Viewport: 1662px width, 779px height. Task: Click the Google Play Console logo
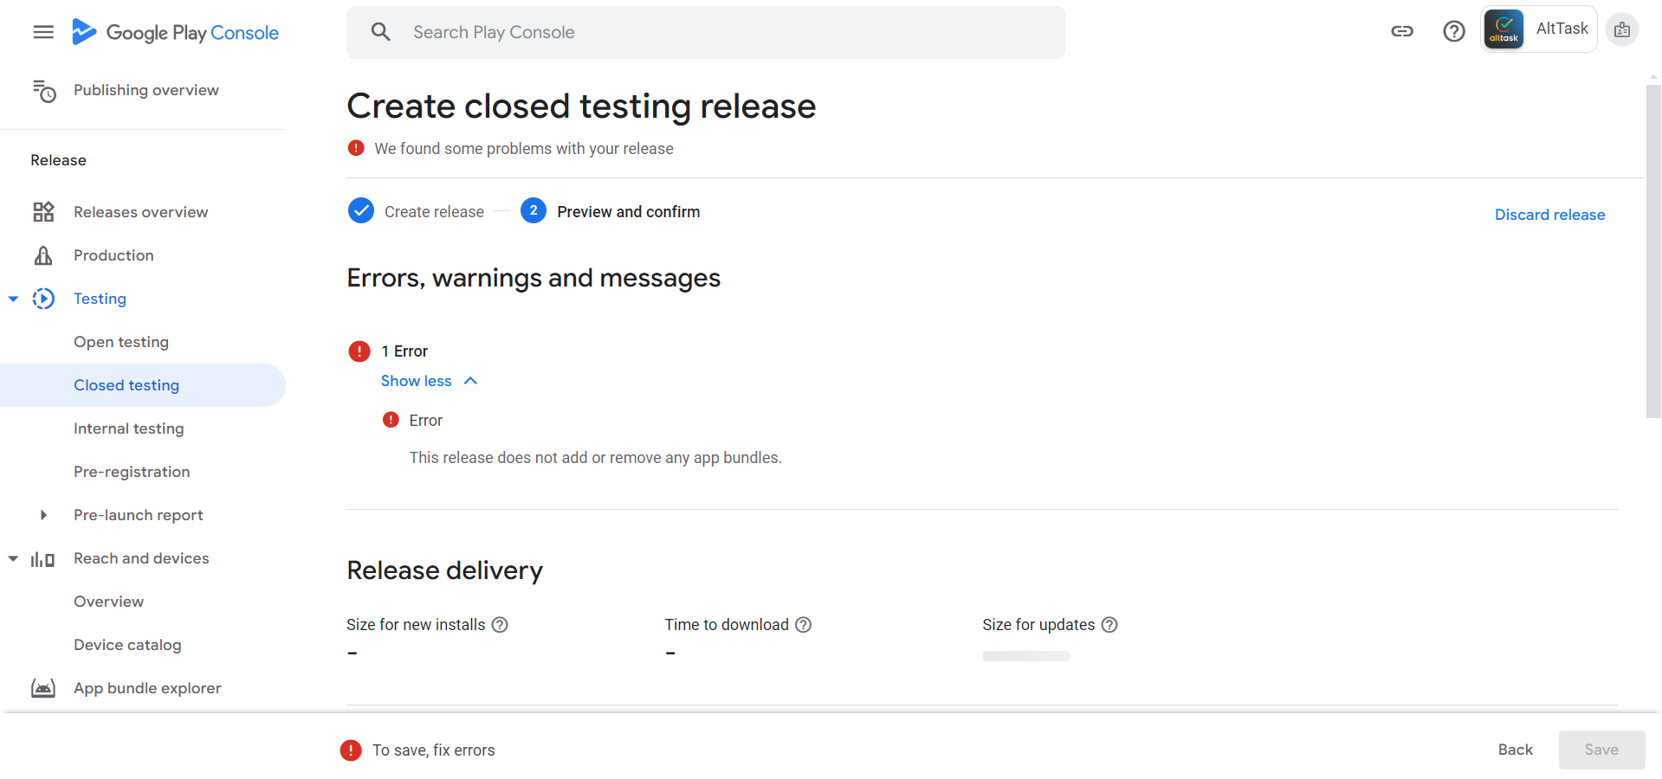(176, 33)
